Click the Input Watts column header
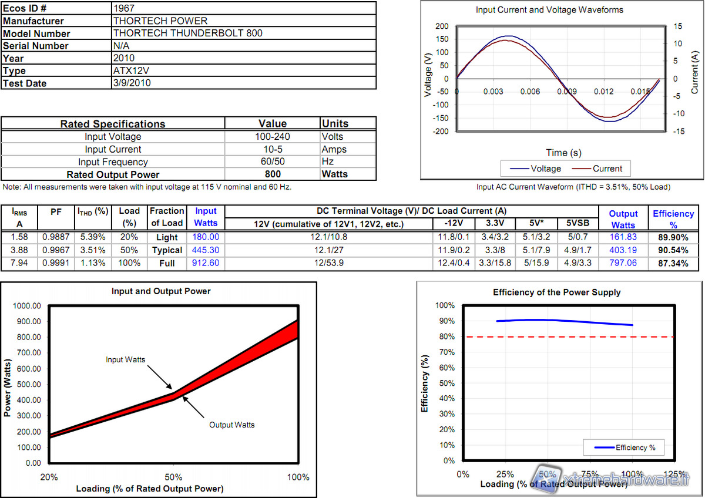This screenshot has height=498, width=705. pos(206,217)
